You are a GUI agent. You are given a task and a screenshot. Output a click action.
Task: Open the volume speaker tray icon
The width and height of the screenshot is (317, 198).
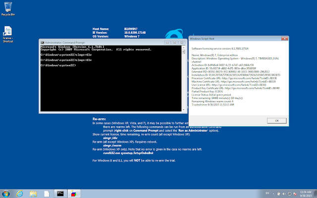click(x=284, y=194)
